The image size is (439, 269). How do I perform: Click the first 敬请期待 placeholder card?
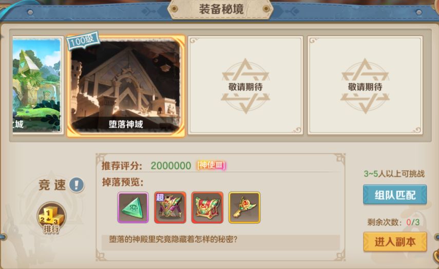click(x=245, y=85)
